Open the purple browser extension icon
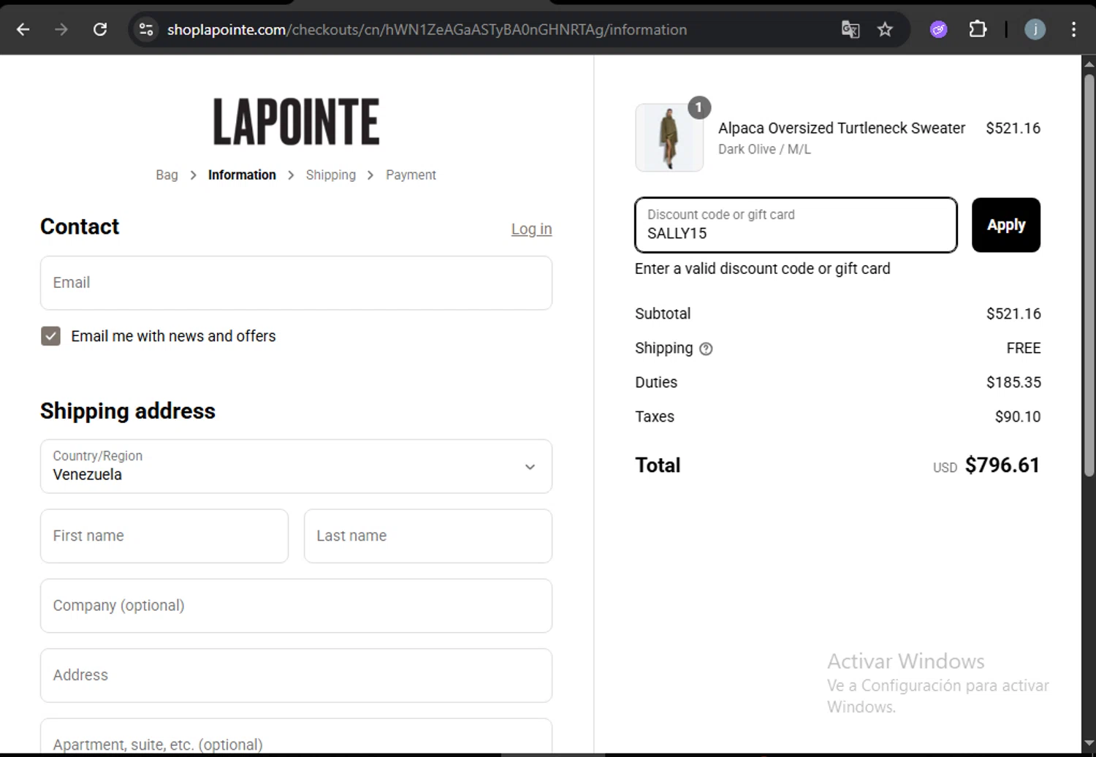Image resolution: width=1096 pixels, height=757 pixels. 939,29
